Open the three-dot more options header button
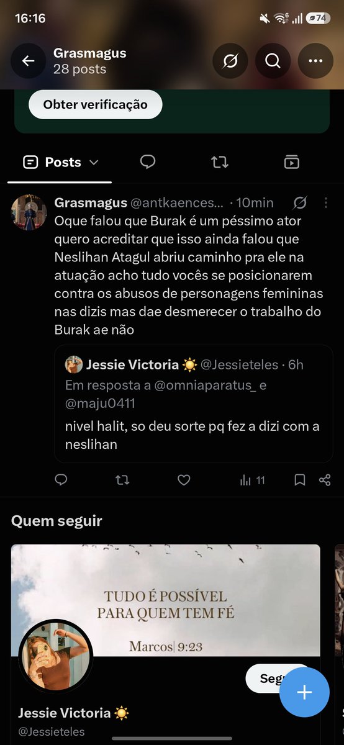This screenshot has width=344, height=745. [x=315, y=61]
